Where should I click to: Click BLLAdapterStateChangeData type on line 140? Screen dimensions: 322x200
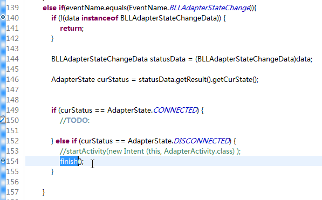click(169, 18)
